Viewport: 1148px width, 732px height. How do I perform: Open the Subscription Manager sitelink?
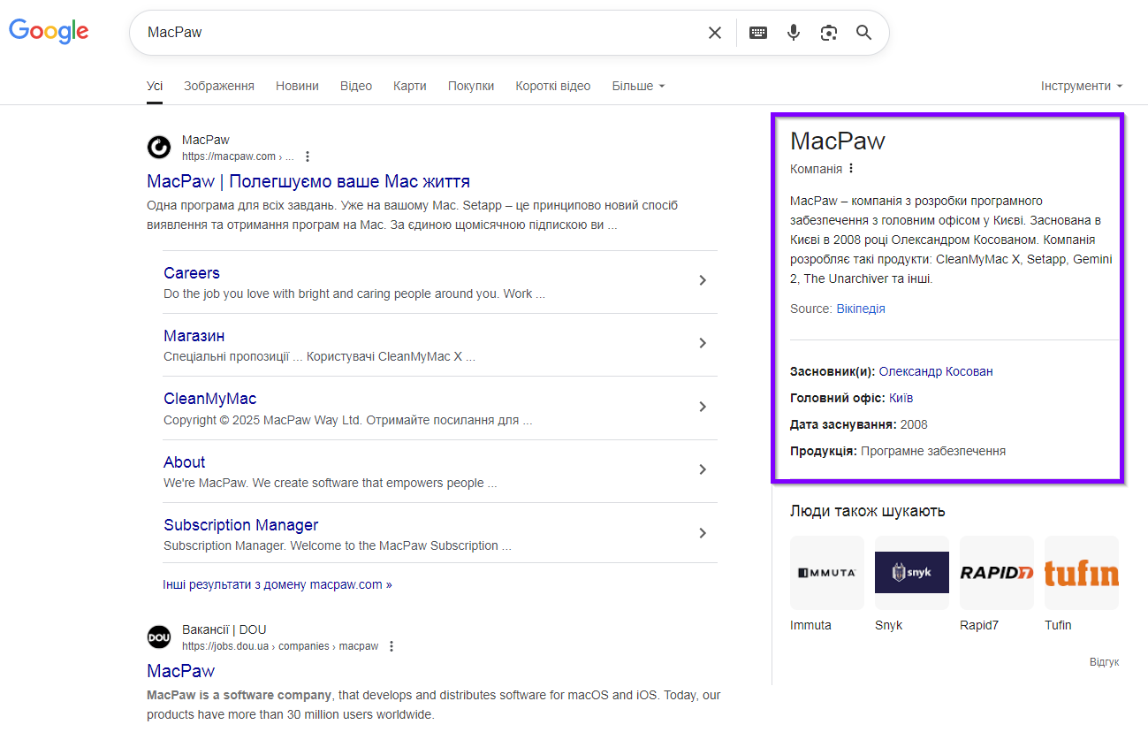(x=241, y=525)
